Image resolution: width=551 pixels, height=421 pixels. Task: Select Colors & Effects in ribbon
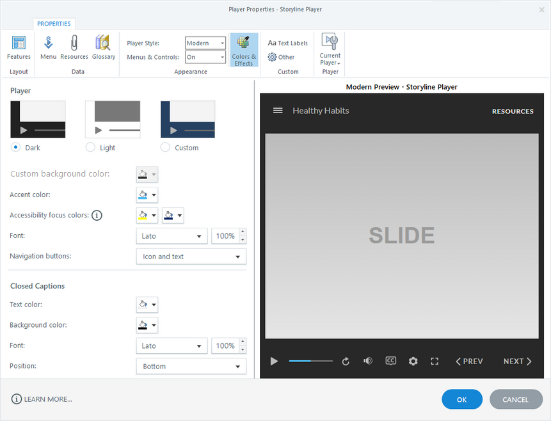[244, 51]
